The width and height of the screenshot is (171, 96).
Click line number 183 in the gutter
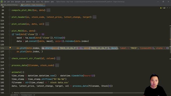[3, 86]
